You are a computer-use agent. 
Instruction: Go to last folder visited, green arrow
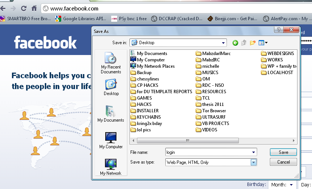pyautogui.click(x=235, y=43)
